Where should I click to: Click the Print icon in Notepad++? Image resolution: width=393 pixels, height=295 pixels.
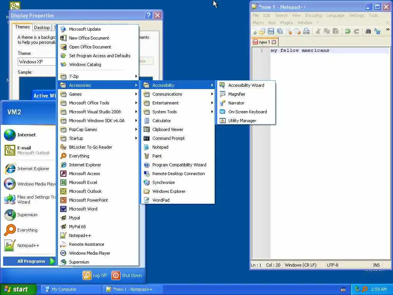306,31
